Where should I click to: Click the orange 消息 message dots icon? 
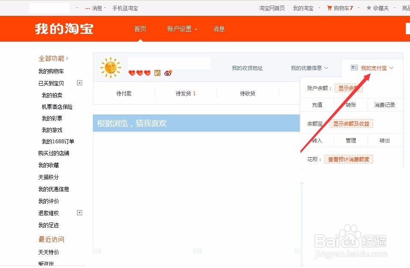coord(89,7)
